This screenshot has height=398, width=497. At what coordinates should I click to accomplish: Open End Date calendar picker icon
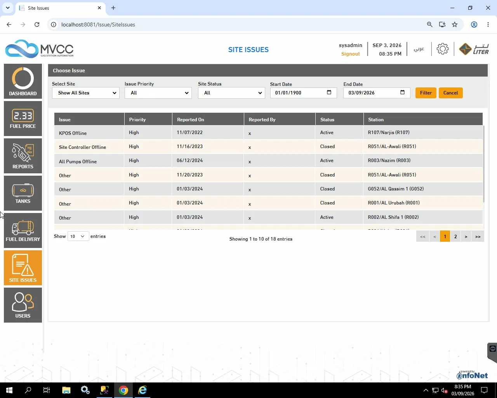click(402, 93)
